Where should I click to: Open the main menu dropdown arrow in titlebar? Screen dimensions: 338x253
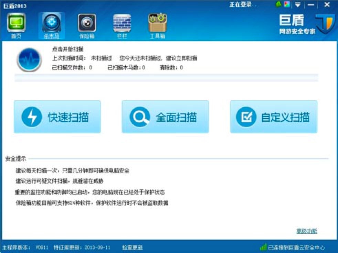click(297, 4)
